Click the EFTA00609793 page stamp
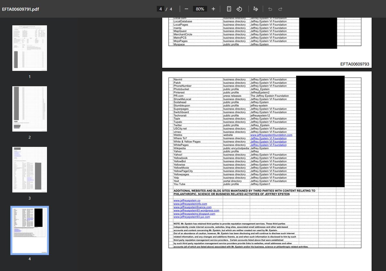The width and height of the screenshot is (386, 271). [x=354, y=64]
